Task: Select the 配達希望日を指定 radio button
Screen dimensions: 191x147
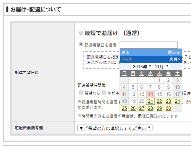Action: point(81,45)
